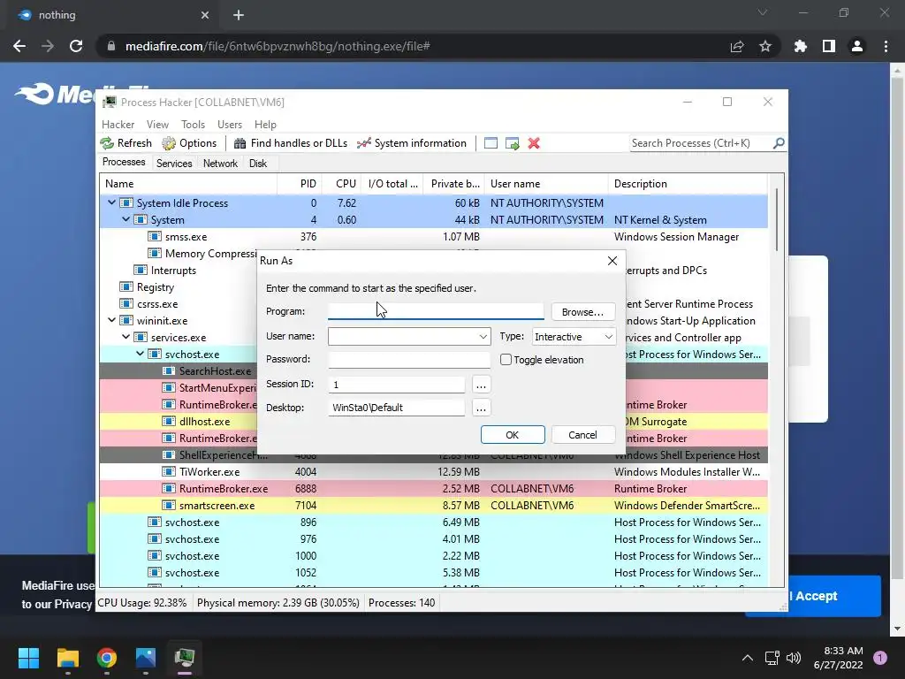Screen dimensions: 905x679
Task: Click into Search Processes field
Action: pos(701,143)
